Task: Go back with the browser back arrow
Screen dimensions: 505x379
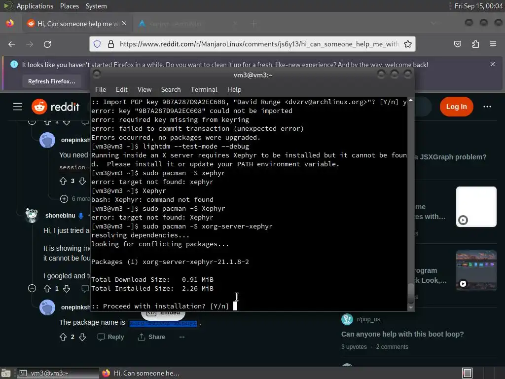Action: [x=12, y=44]
